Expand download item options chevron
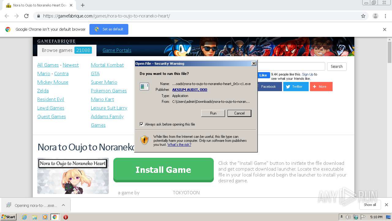Screen dimensions: 392x221 [63, 205]
